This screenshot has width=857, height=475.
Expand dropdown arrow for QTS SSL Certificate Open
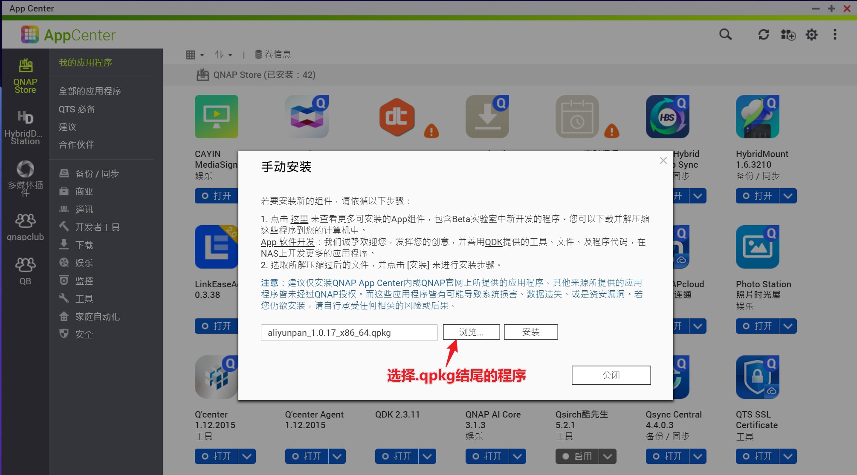[x=788, y=456]
